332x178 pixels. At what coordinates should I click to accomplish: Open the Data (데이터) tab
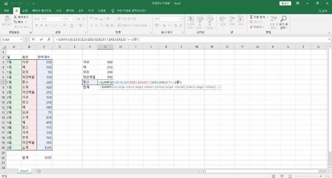pos(70,11)
